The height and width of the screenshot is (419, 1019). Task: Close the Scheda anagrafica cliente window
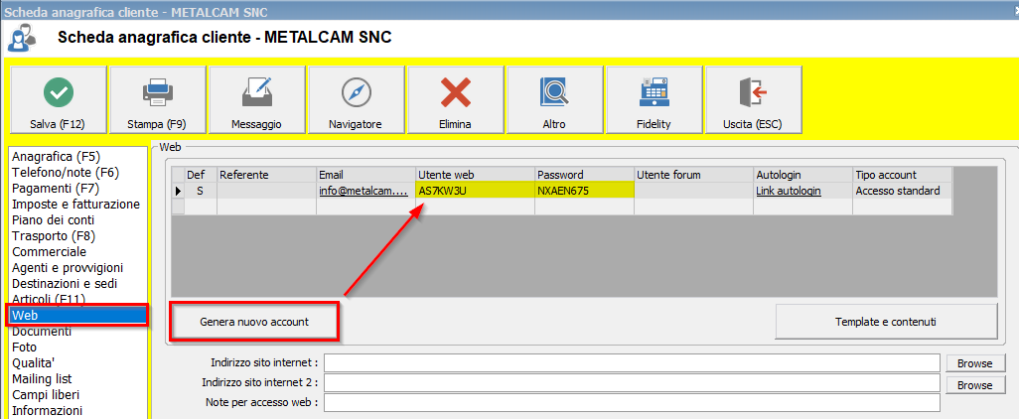[1006, 10]
